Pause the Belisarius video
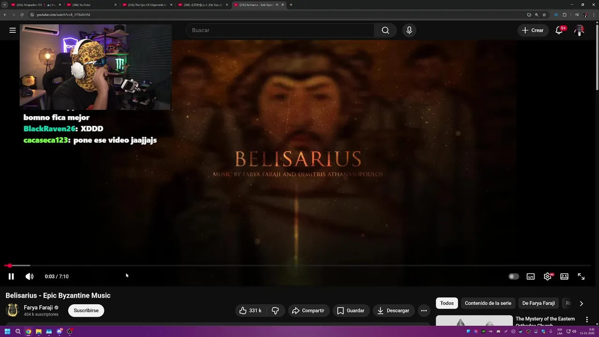 coord(11,276)
